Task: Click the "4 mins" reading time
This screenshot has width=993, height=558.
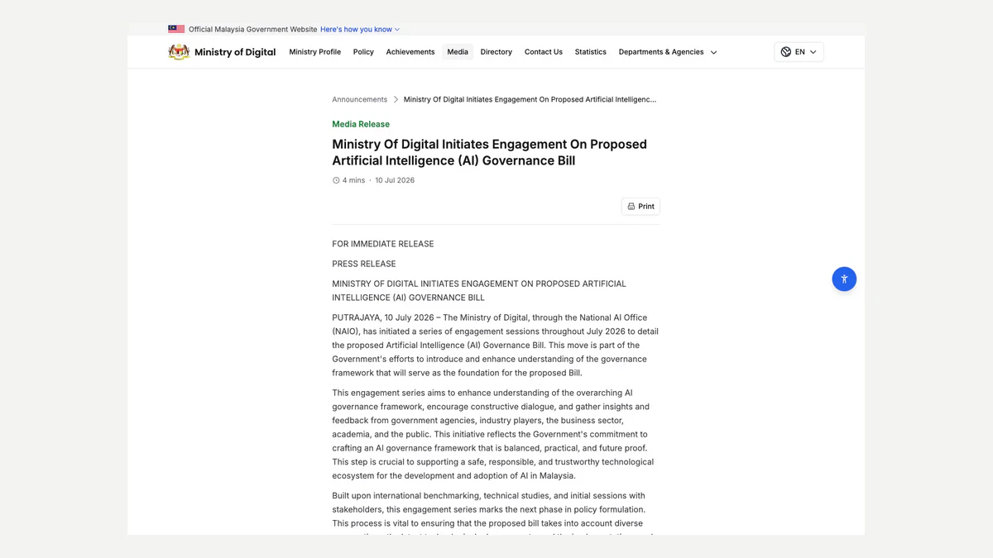Action: [353, 180]
